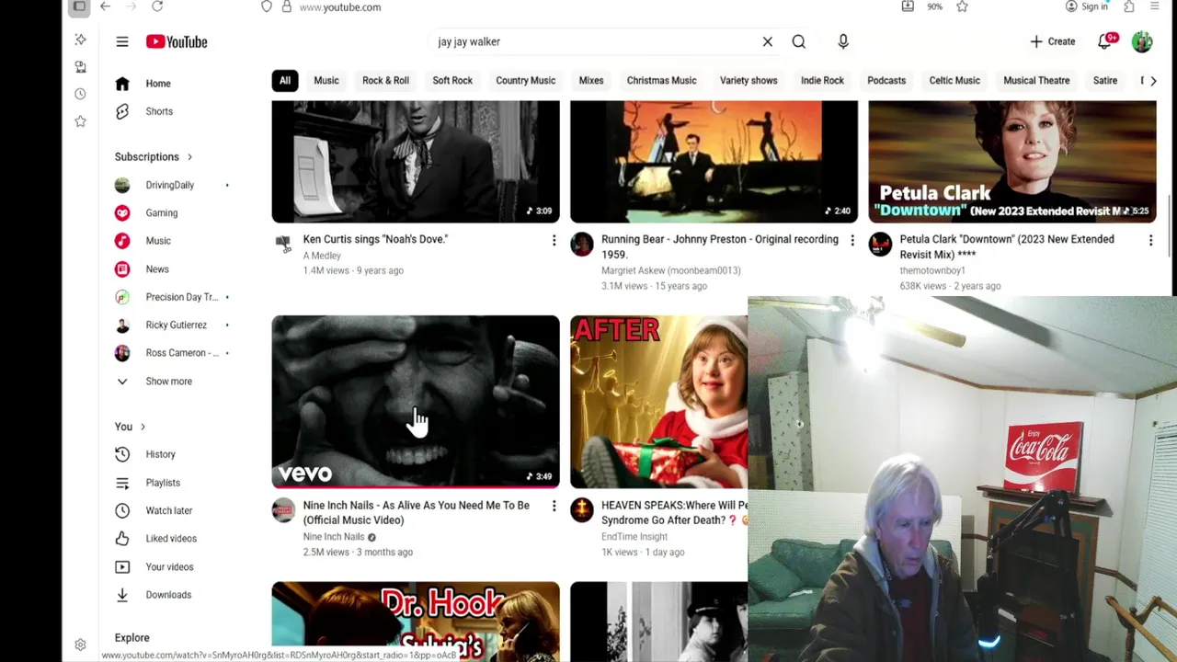The width and height of the screenshot is (1177, 662).
Task: Select the Country Music chip
Action: pyautogui.click(x=526, y=81)
